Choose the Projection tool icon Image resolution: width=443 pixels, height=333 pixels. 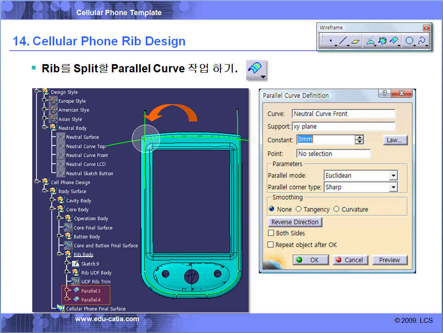[370, 41]
